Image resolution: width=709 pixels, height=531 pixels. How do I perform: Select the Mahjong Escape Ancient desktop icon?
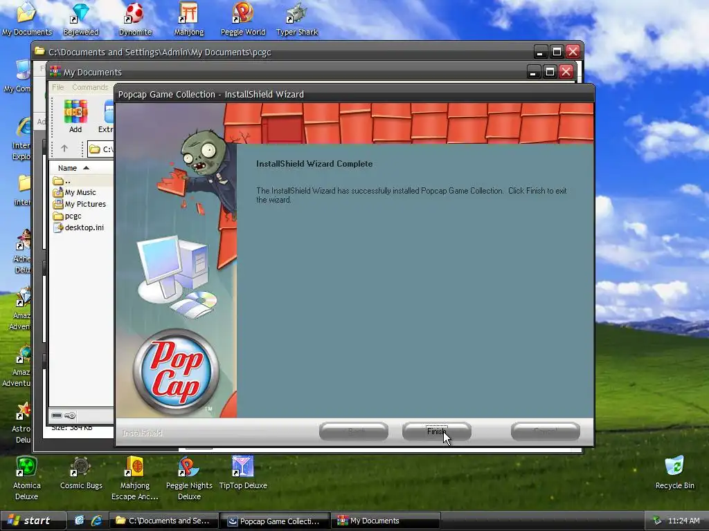click(135, 478)
